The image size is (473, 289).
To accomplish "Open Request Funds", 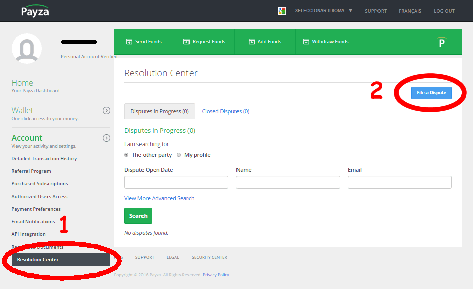I will [205, 42].
